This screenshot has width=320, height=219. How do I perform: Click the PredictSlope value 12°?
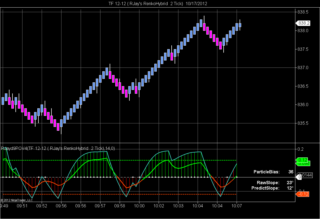tap(290, 188)
